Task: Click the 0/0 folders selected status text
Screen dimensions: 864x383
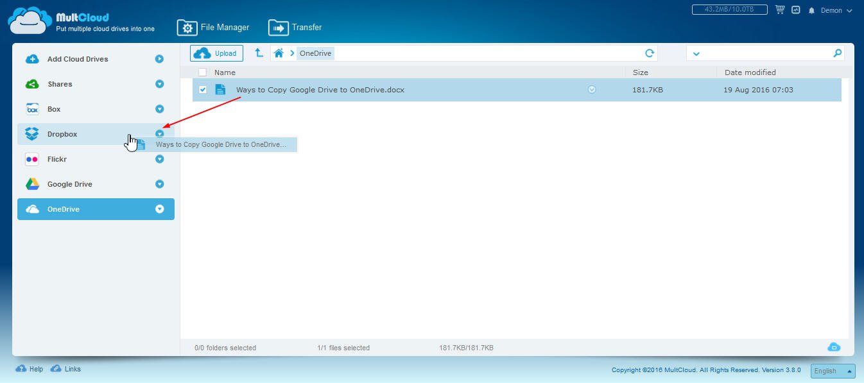Action: coord(225,348)
